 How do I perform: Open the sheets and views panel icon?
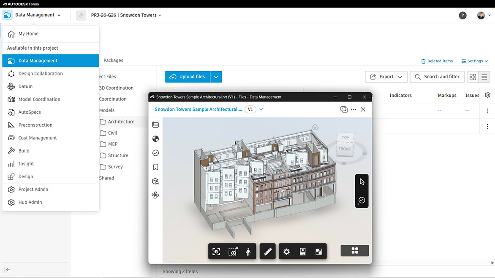click(x=155, y=125)
